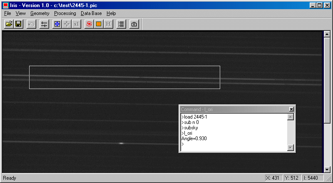Open the View menu
Image resolution: width=333 pixels, height=183 pixels.
point(20,13)
